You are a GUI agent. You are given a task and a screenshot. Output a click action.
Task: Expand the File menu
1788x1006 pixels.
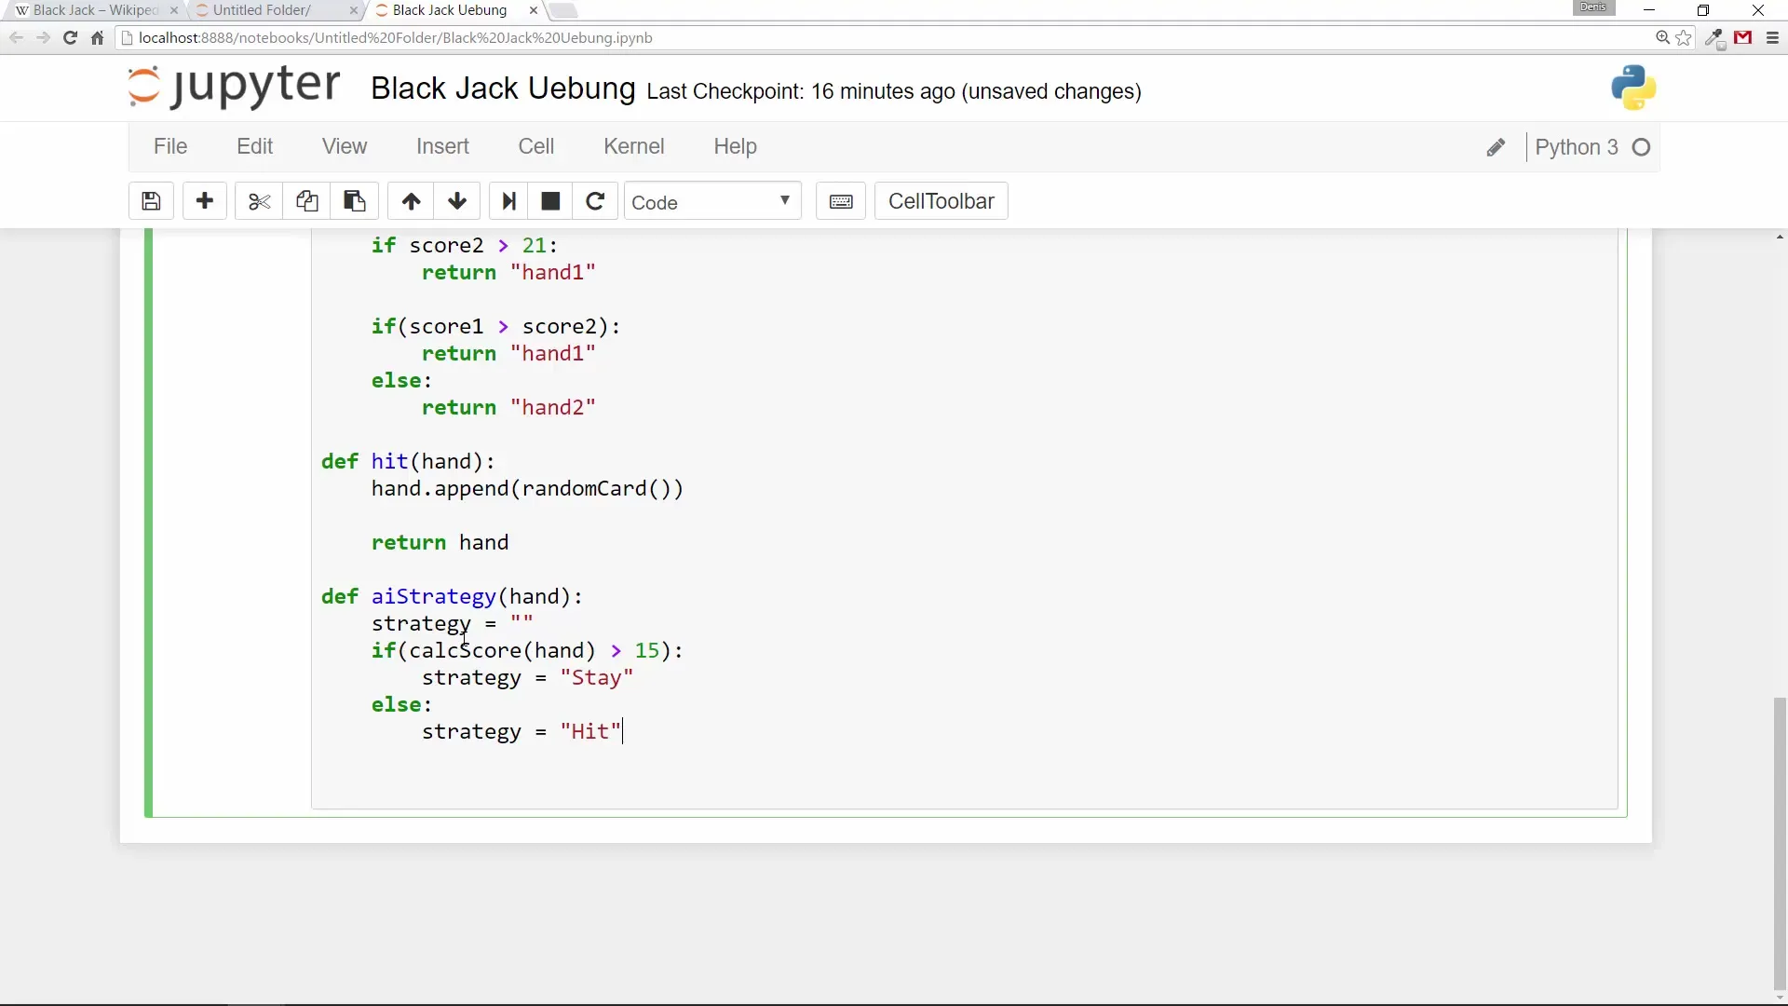click(x=170, y=146)
